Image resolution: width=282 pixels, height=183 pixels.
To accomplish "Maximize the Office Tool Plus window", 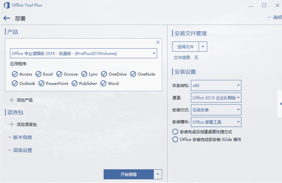I will 264,5.
